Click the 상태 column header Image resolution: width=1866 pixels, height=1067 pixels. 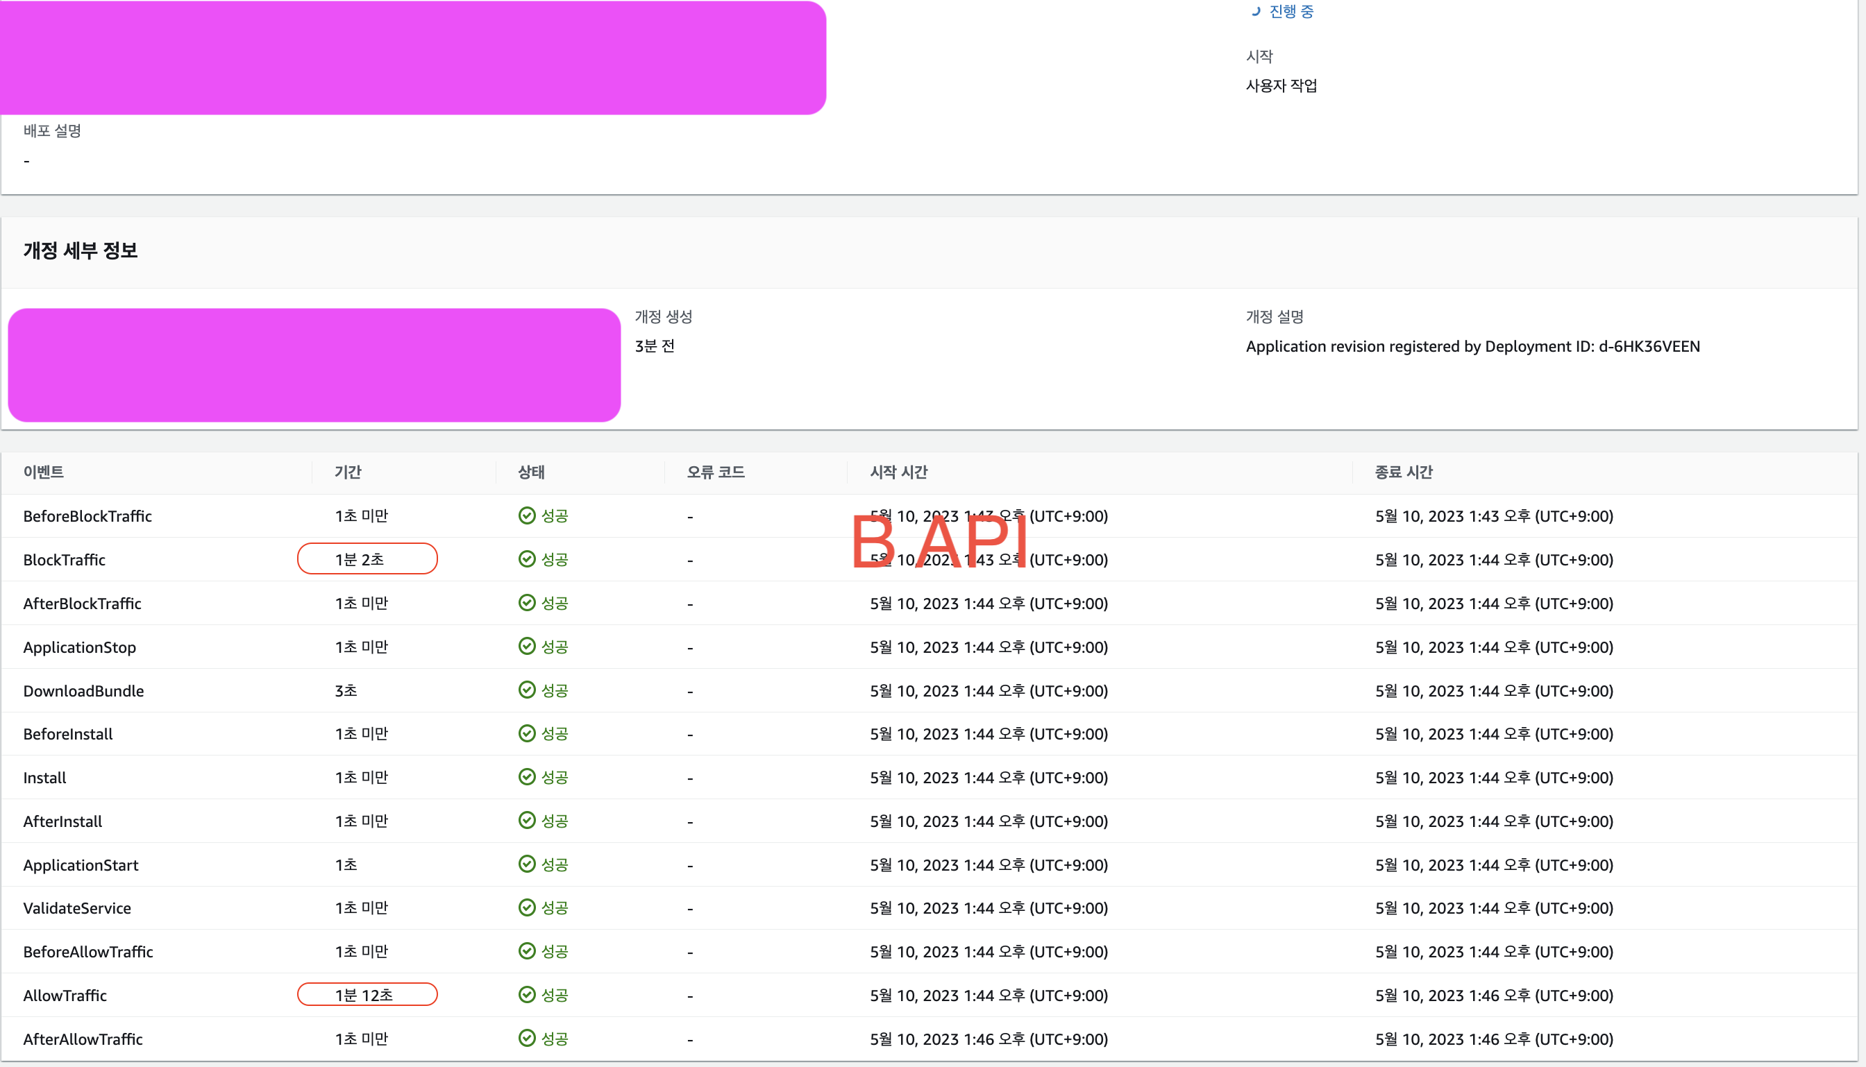(531, 472)
